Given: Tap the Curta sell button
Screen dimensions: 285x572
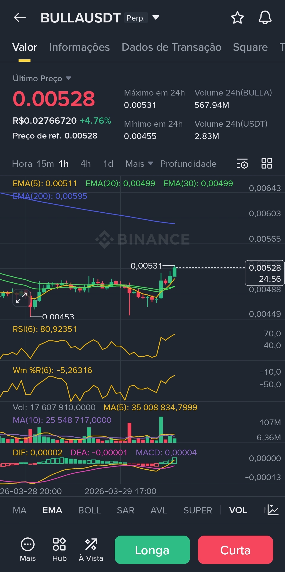Looking at the screenshot, I should pos(235,550).
